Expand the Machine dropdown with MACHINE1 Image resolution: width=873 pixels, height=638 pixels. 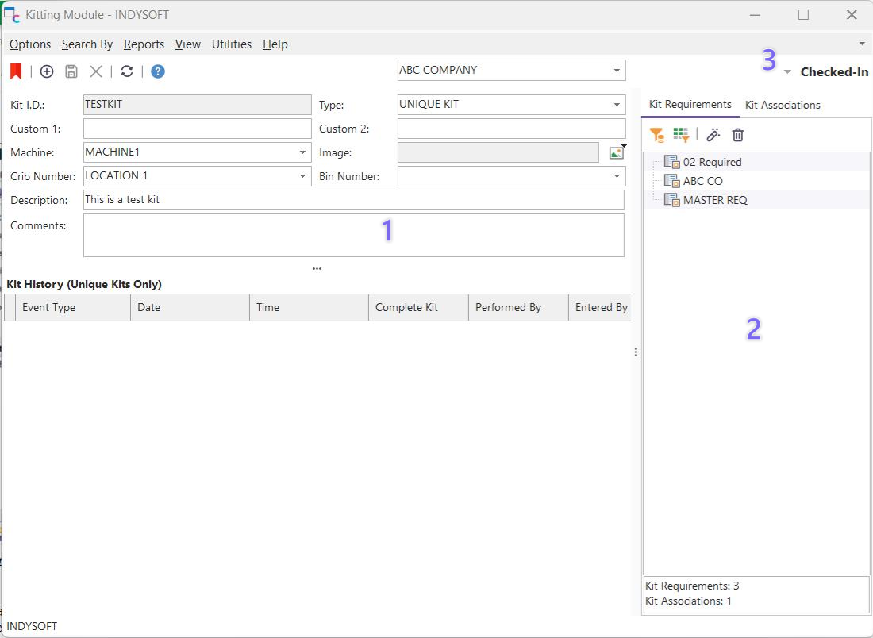click(x=302, y=152)
